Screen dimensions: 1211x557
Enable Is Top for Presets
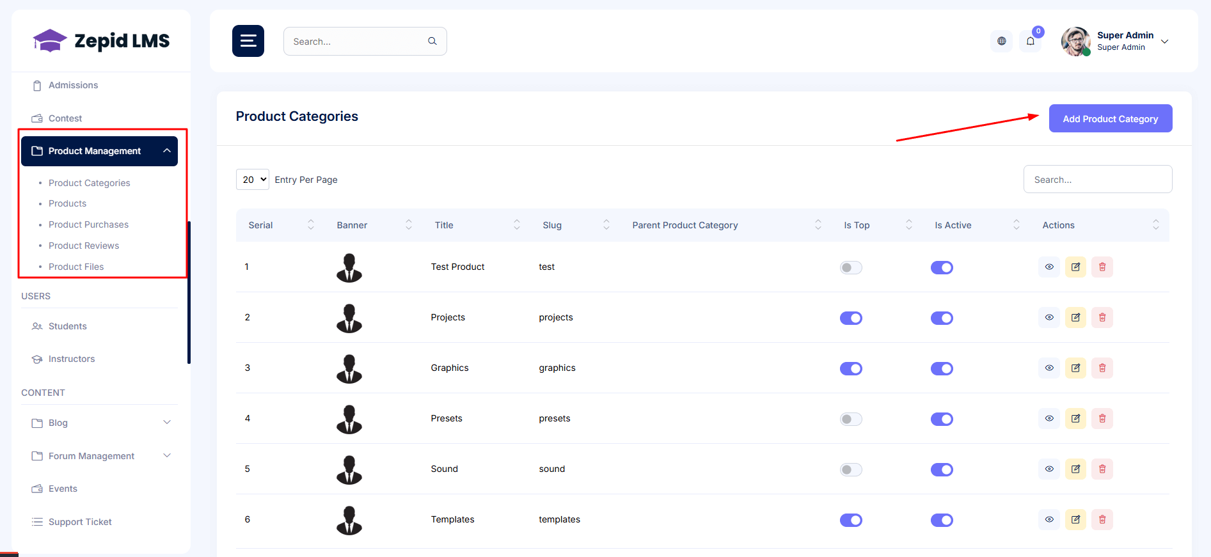[851, 419]
